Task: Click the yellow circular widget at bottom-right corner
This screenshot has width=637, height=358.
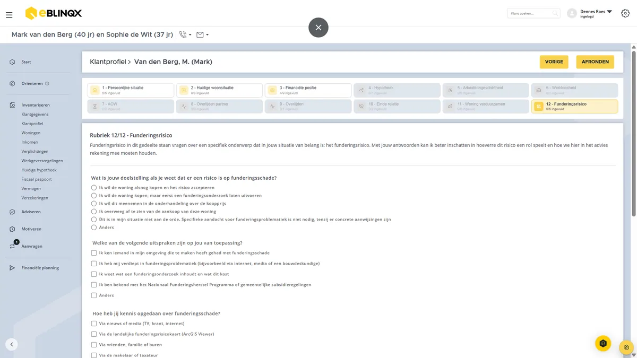Action: point(627,348)
